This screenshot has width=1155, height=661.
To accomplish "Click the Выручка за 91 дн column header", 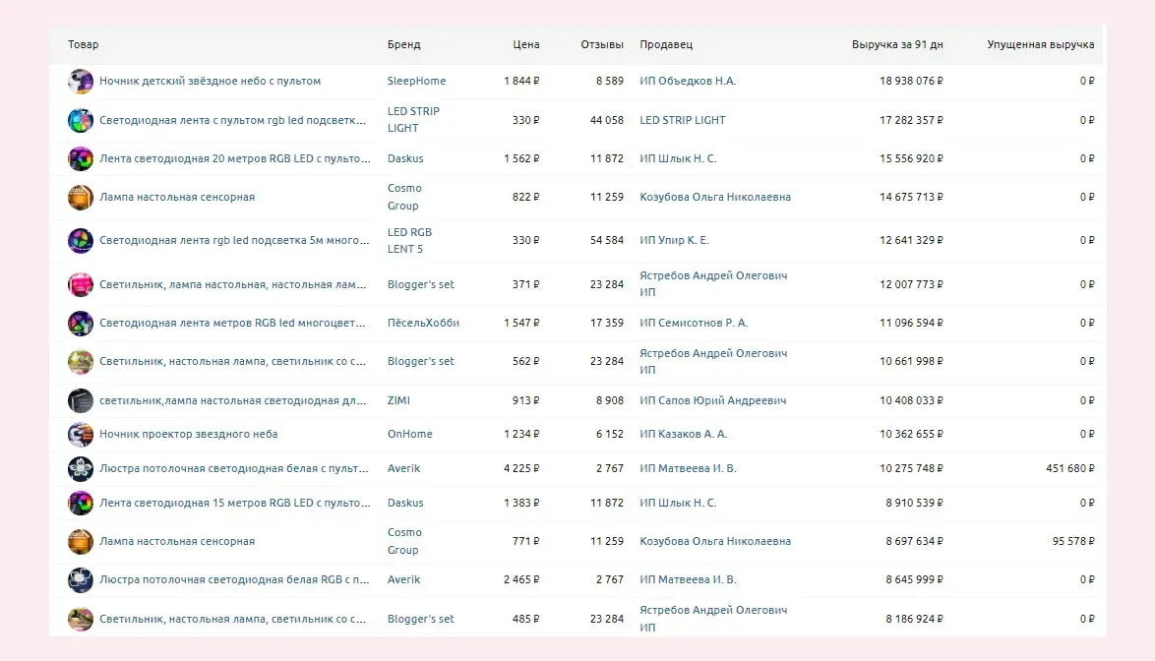I will pyautogui.click(x=896, y=44).
